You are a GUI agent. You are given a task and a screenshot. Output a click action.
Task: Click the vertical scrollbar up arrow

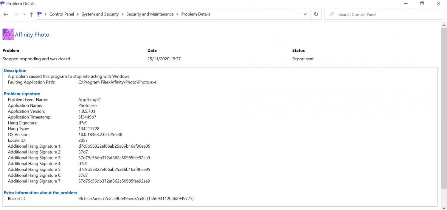[443, 25]
